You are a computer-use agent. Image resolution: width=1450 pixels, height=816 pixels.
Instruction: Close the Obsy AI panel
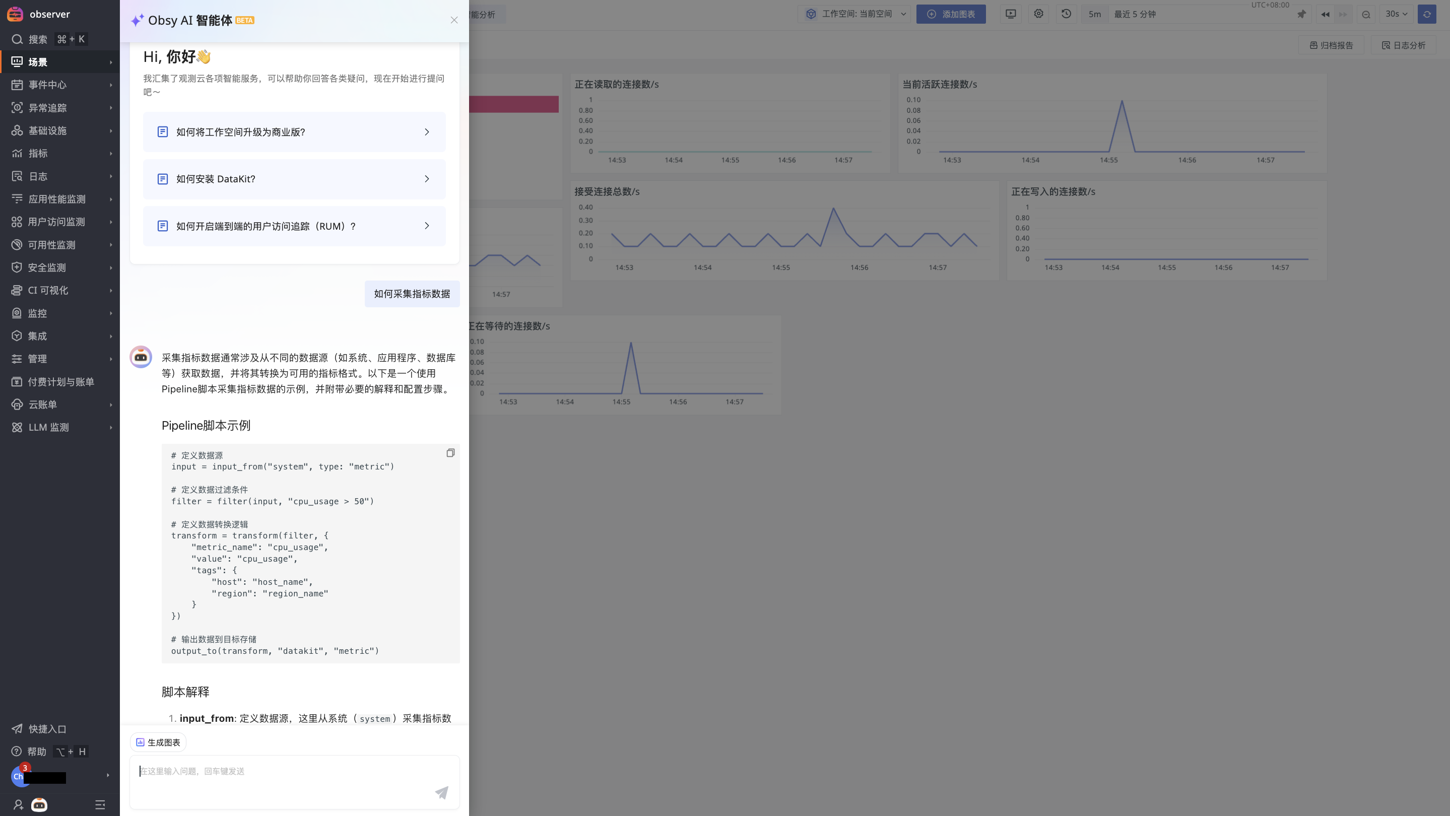click(x=454, y=20)
